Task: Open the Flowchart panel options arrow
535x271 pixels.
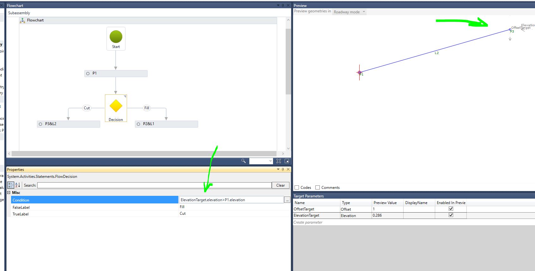Action: coord(278,5)
